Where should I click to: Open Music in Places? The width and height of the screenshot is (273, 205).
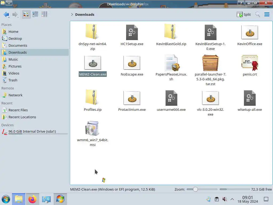35,60
